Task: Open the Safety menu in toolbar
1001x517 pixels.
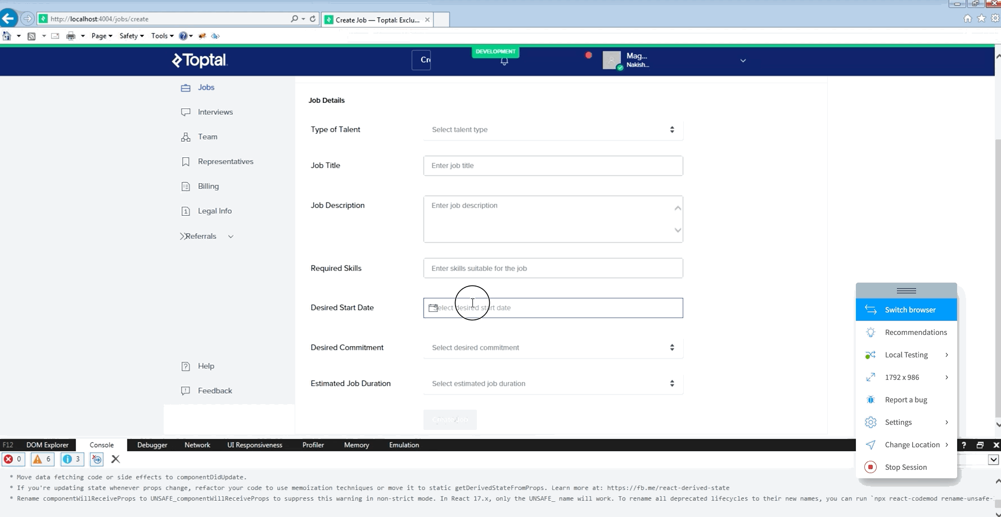Action: (x=132, y=35)
